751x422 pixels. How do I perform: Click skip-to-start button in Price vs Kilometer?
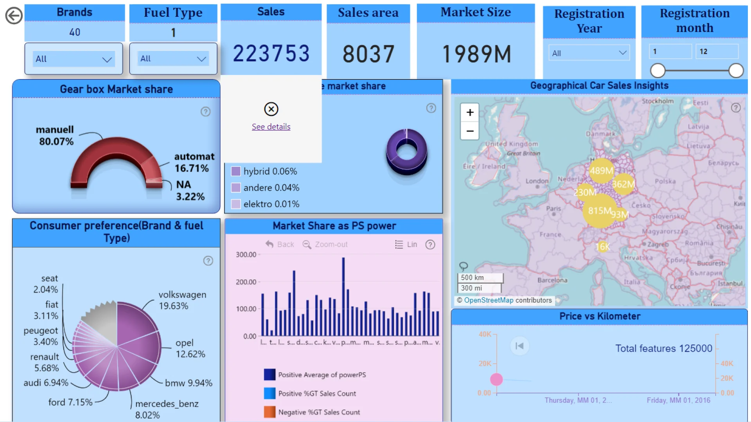point(519,346)
